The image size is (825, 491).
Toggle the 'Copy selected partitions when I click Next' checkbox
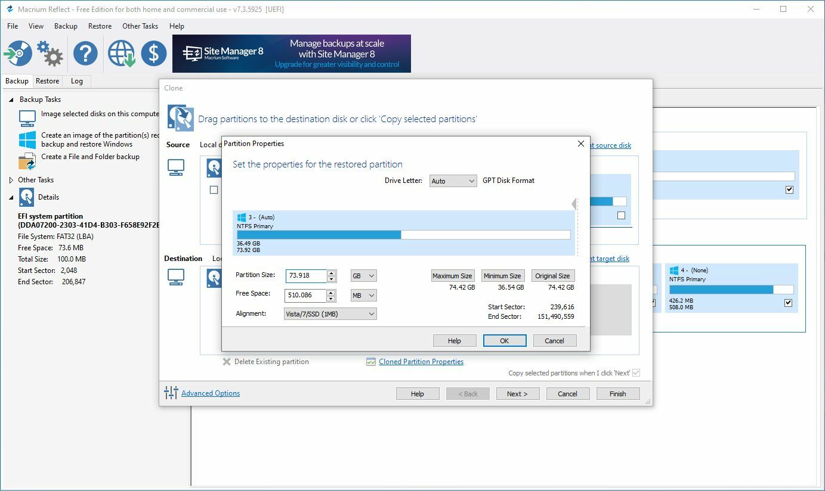click(x=636, y=373)
